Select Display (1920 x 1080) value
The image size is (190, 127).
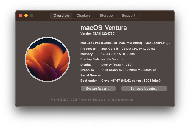(117, 65)
